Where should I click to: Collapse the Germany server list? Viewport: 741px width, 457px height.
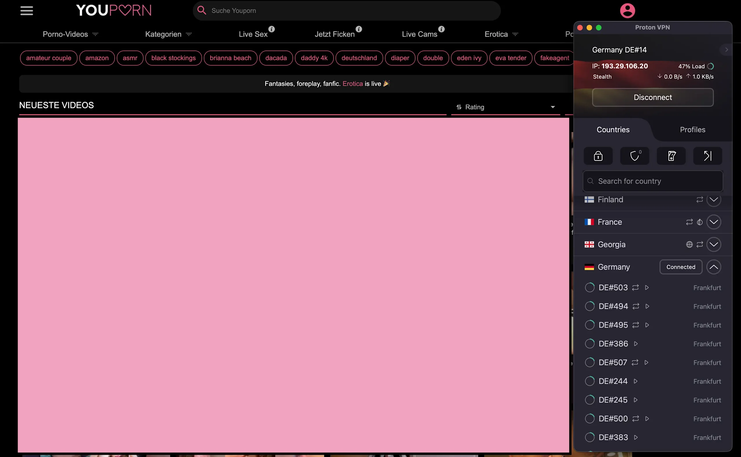tap(714, 267)
